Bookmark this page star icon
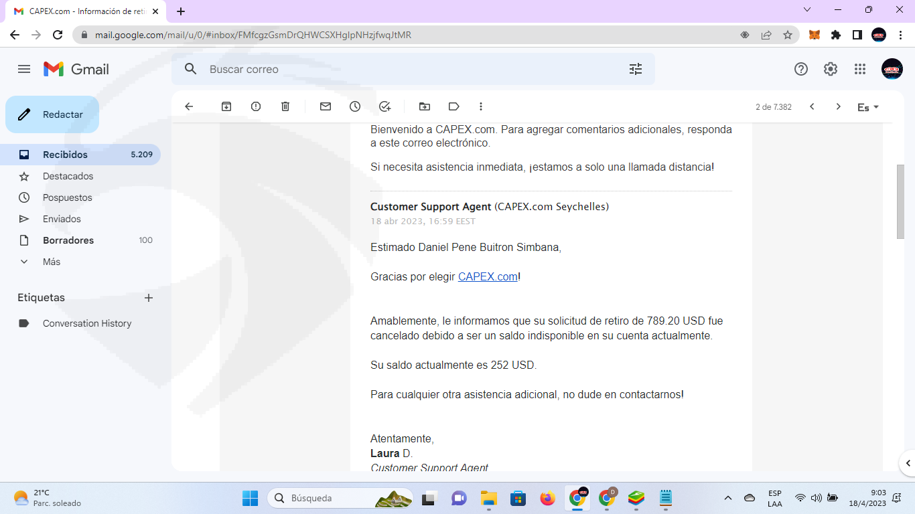The height and width of the screenshot is (514, 915). 788,35
